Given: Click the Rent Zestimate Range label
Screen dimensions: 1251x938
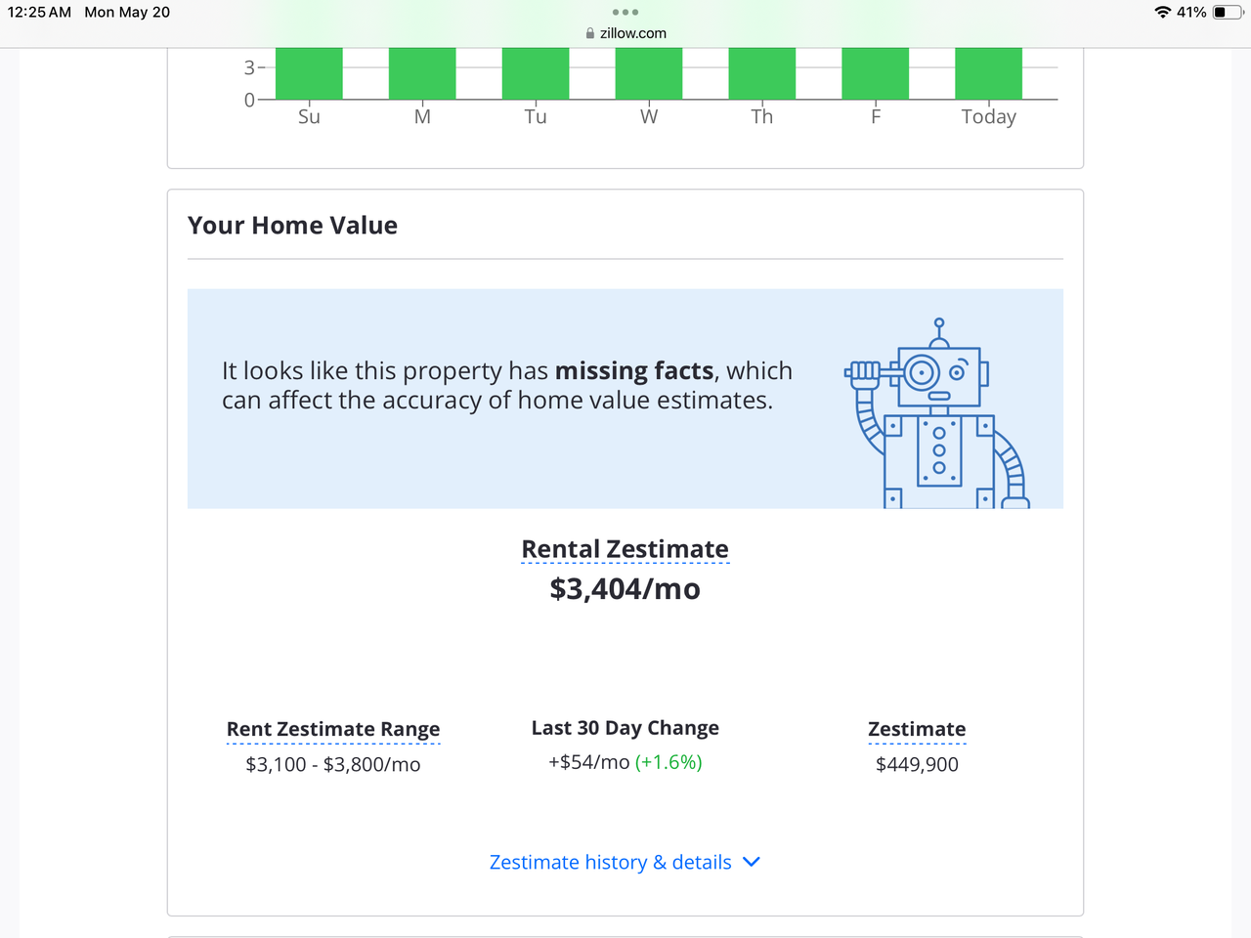Looking at the screenshot, I should coord(333,729).
